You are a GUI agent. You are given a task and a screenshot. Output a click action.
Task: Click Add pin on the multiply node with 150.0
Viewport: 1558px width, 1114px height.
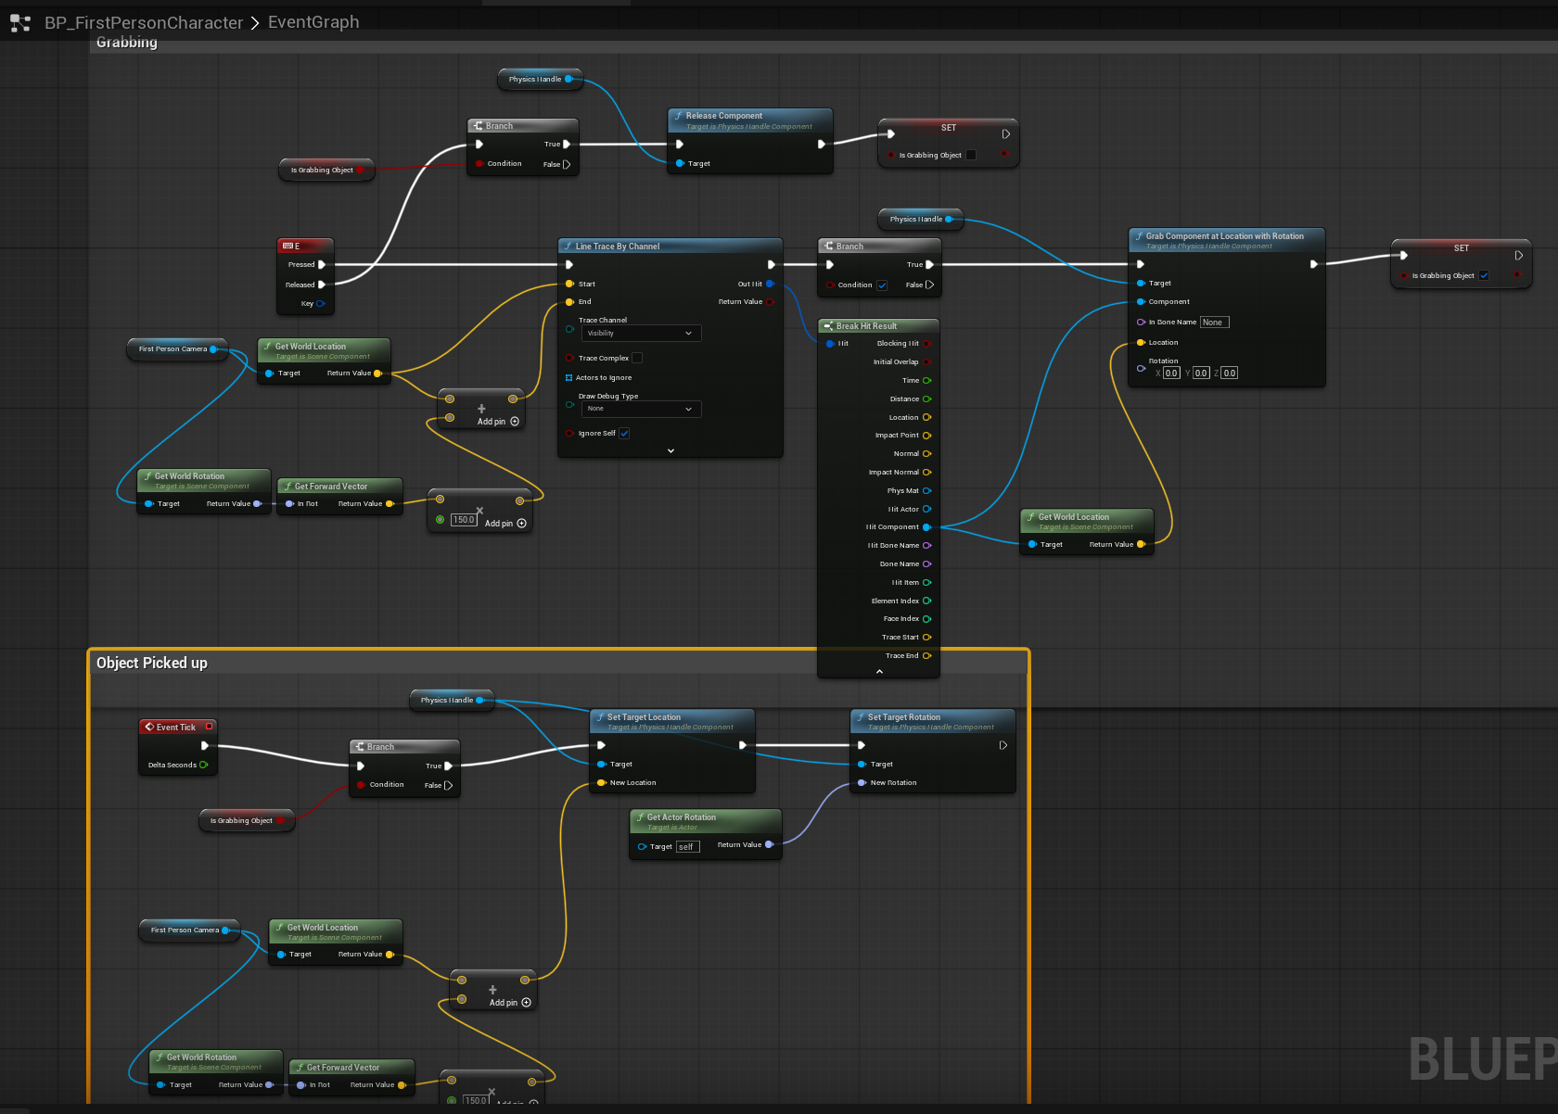click(x=505, y=524)
